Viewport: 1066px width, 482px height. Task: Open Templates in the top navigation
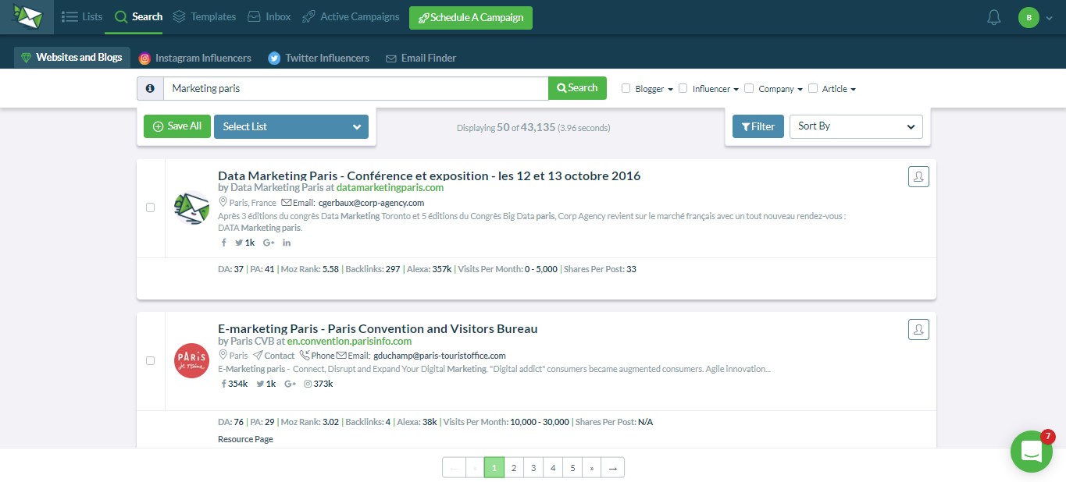[204, 16]
